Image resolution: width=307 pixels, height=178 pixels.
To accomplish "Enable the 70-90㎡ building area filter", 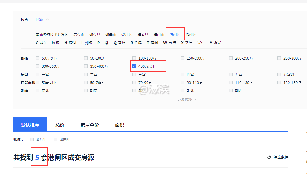I will (134, 82).
